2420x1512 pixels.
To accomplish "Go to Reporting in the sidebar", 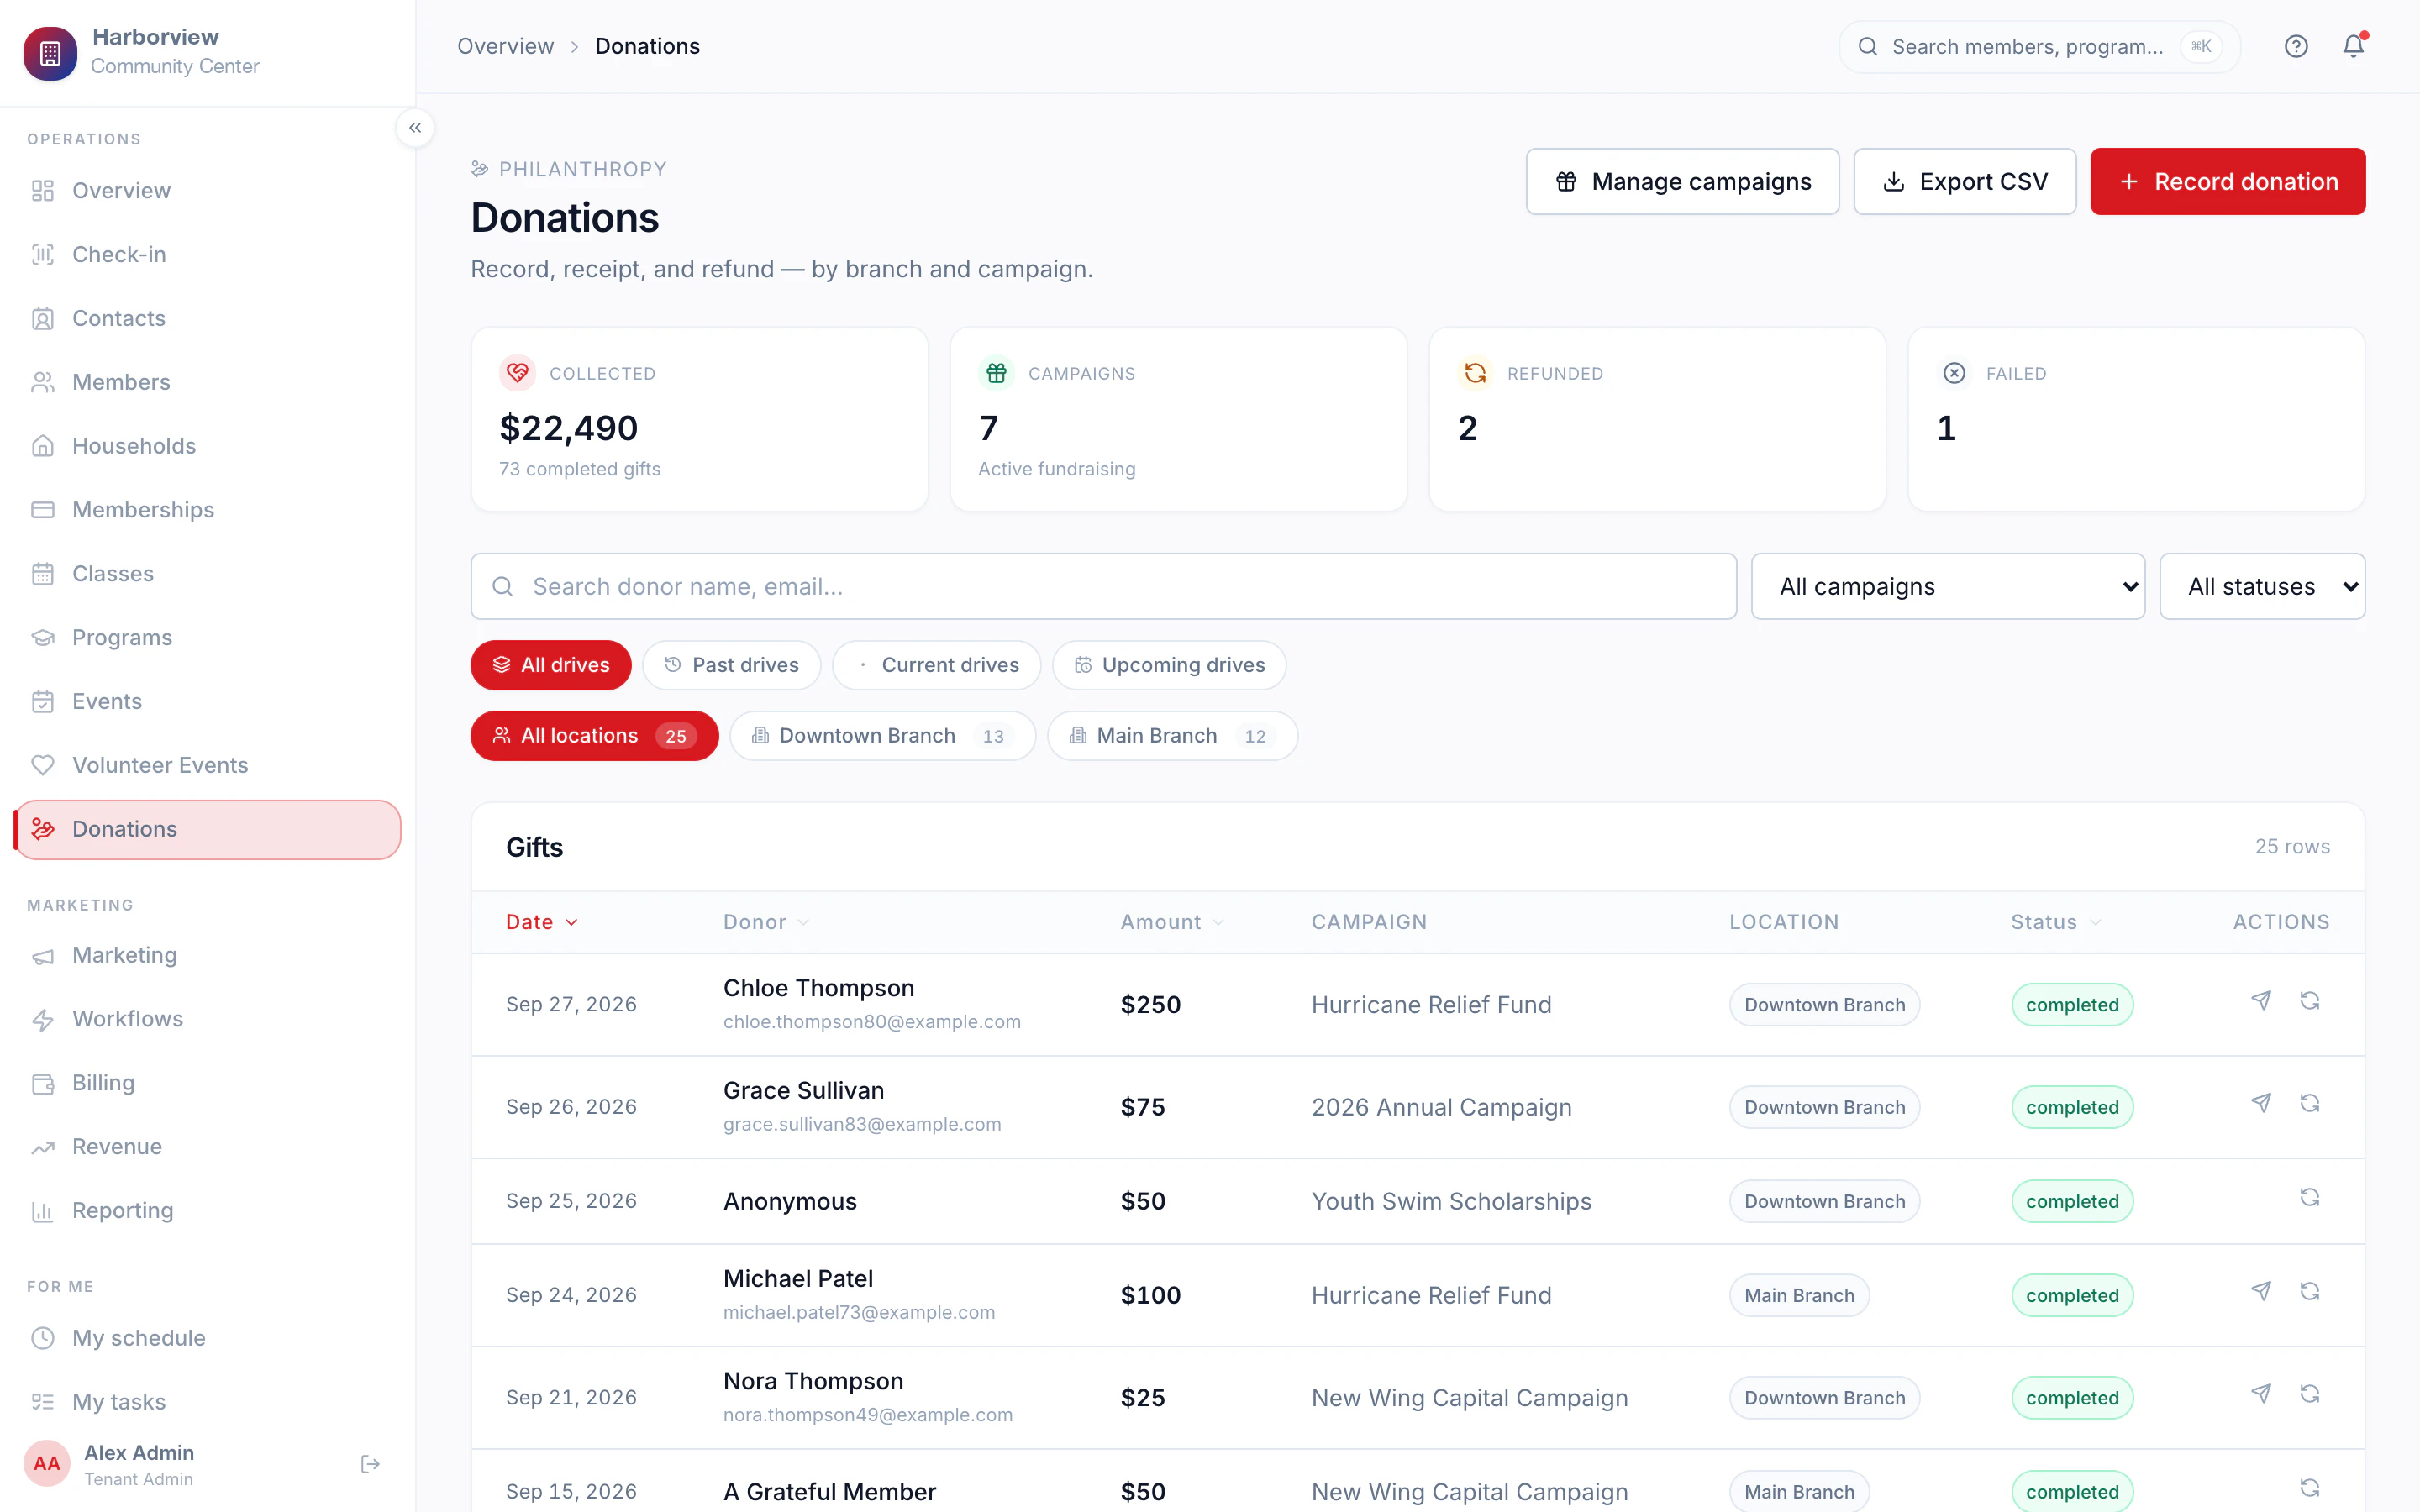I will (x=207, y=1211).
